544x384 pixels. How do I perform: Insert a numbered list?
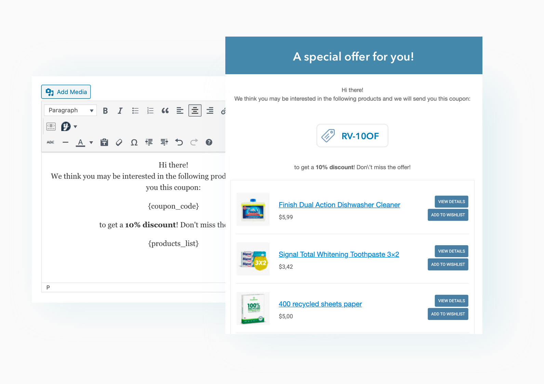(x=150, y=111)
